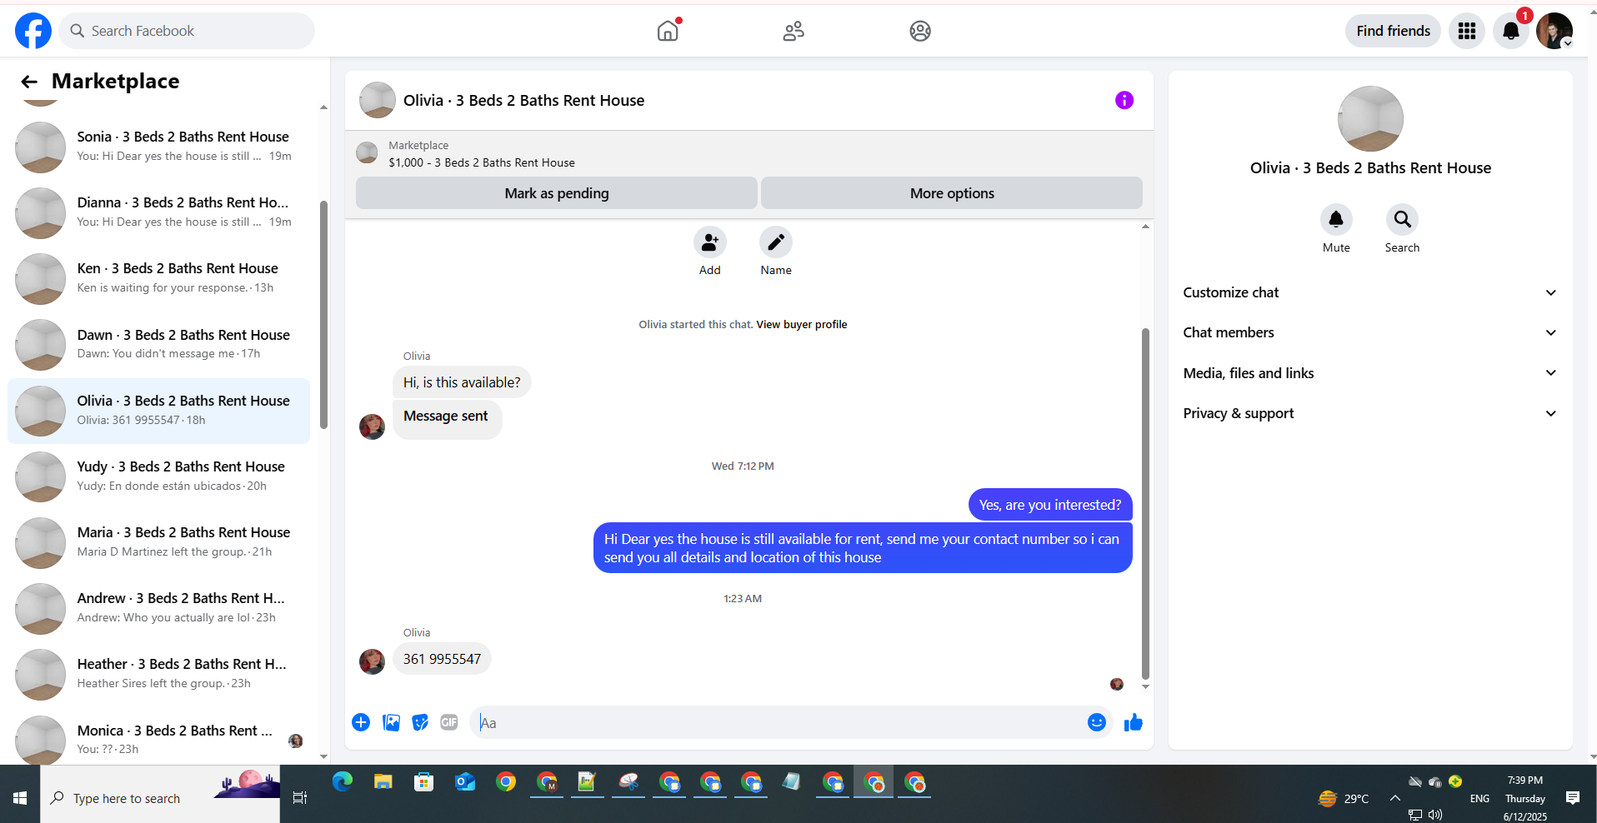Screen dimensions: 1597x823
Task: Open Microsoft Store from taskbar
Action: click(x=424, y=781)
